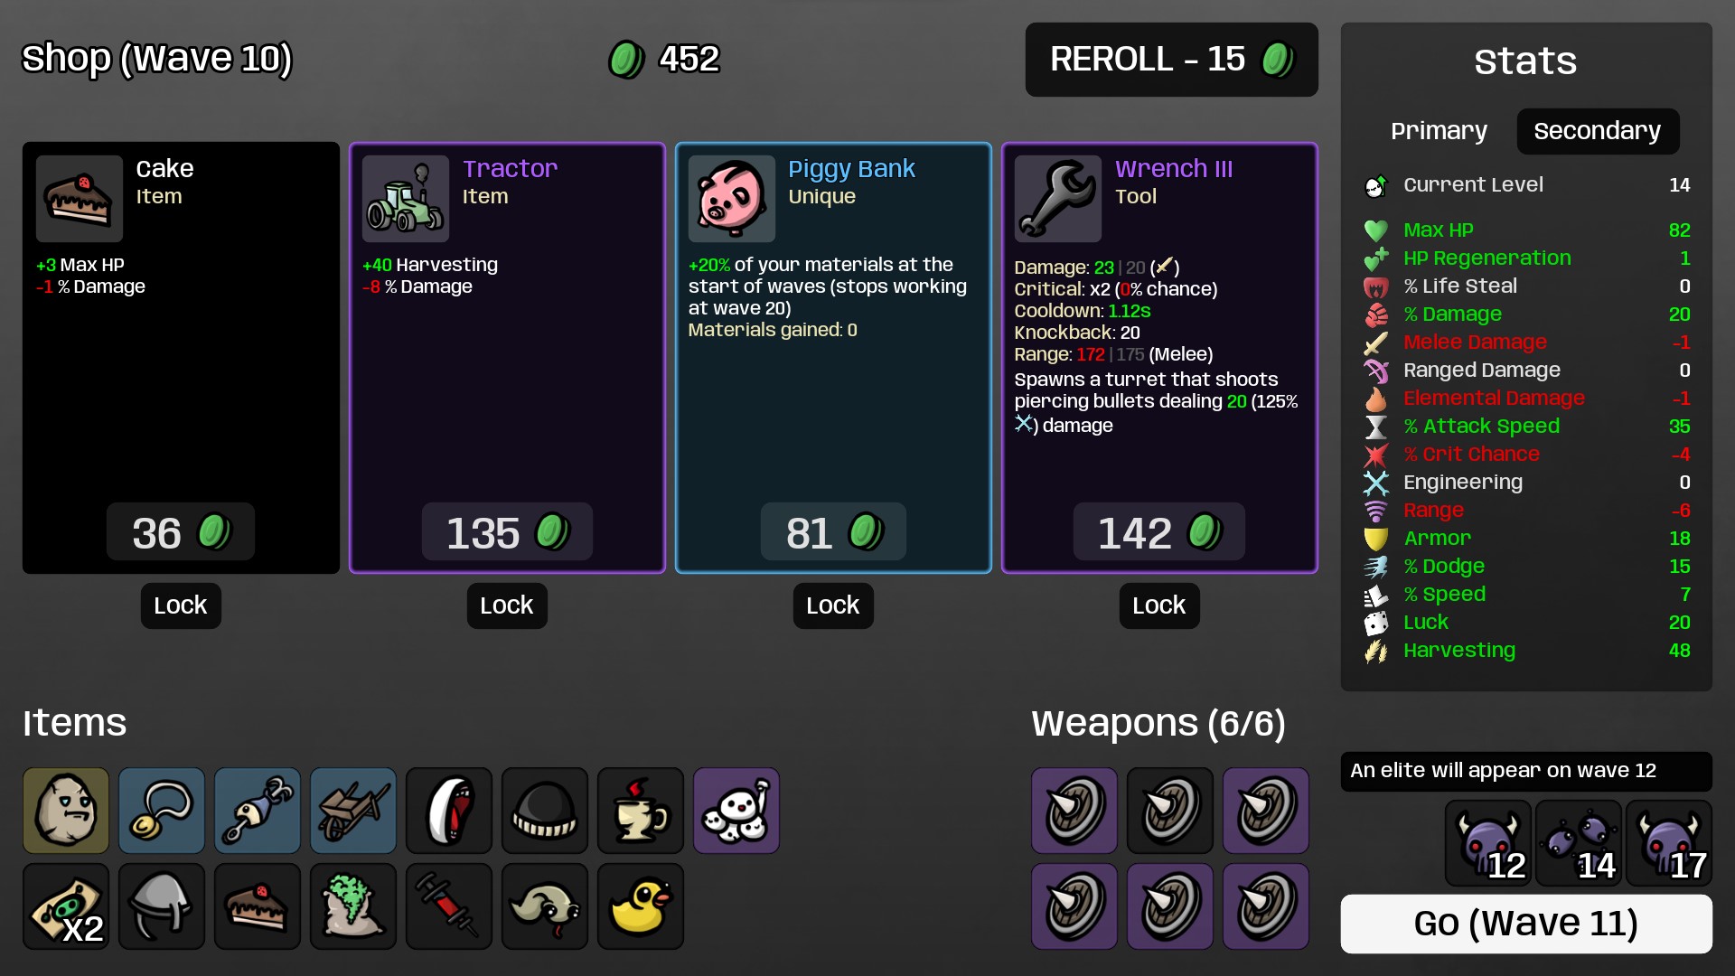The width and height of the screenshot is (1735, 976).
Task: Open the Secondary stats tab
Action: click(x=1598, y=131)
